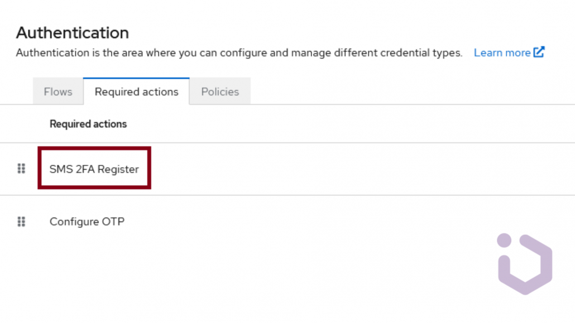Viewport: 575px width, 323px height.
Task: Open the Learn more link
Action: (502, 52)
